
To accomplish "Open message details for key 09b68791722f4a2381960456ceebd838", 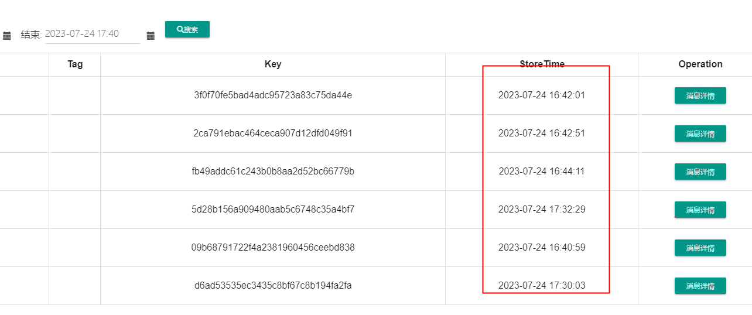I will point(700,248).
